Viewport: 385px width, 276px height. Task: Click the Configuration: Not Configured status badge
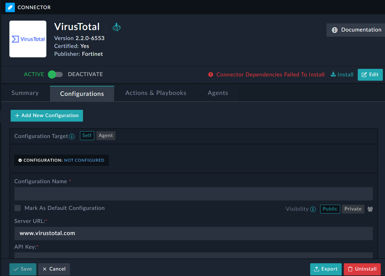point(61,160)
